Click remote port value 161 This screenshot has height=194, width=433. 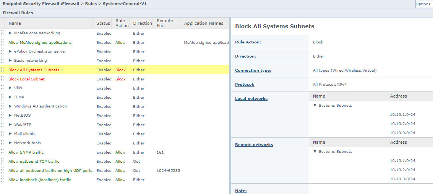point(160,152)
